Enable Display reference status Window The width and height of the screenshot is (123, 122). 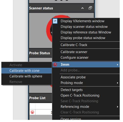(86, 32)
